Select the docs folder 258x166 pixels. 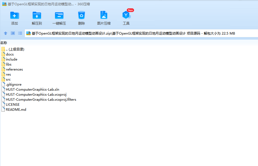(8, 54)
